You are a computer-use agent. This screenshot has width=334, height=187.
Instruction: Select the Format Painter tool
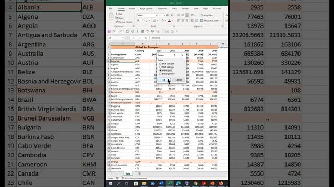click(x=124, y=22)
